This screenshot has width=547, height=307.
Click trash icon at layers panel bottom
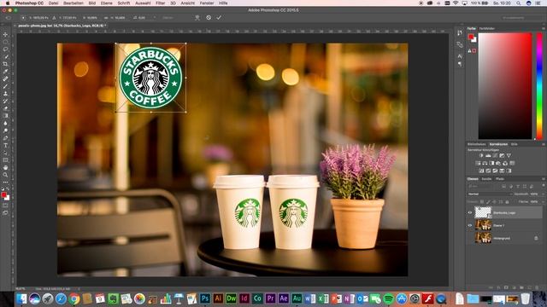537,287
